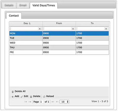Screen dimensions: 118x111
Task: Open the rows-per-page dropdown showing 10
Action: [x=64, y=102]
